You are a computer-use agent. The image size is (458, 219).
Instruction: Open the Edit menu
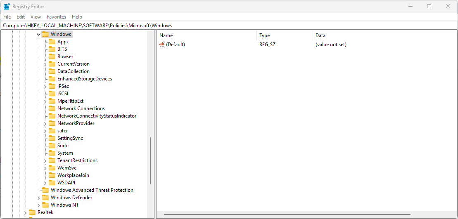[21, 17]
